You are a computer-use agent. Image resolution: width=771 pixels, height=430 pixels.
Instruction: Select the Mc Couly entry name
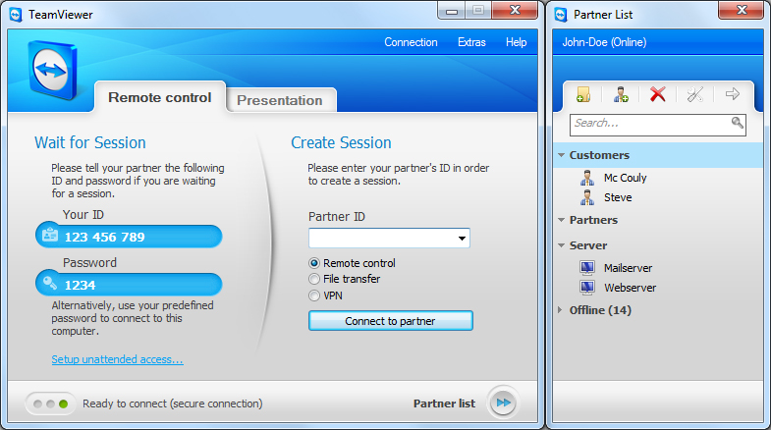pyautogui.click(x=625, y=178)
